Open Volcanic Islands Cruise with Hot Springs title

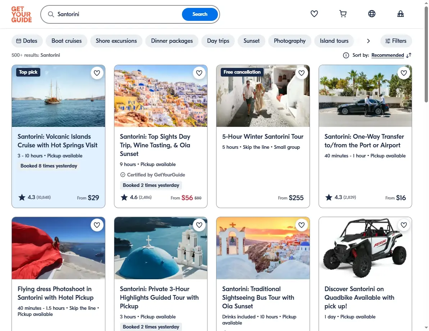[x=58, y=141]
